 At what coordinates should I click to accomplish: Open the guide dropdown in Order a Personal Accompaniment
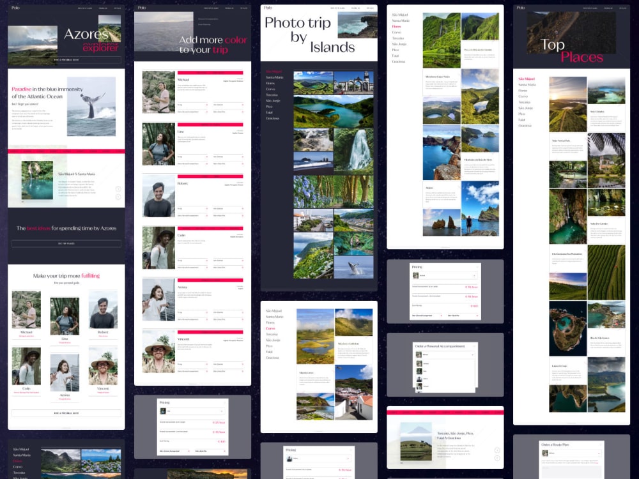coord(445,354)
